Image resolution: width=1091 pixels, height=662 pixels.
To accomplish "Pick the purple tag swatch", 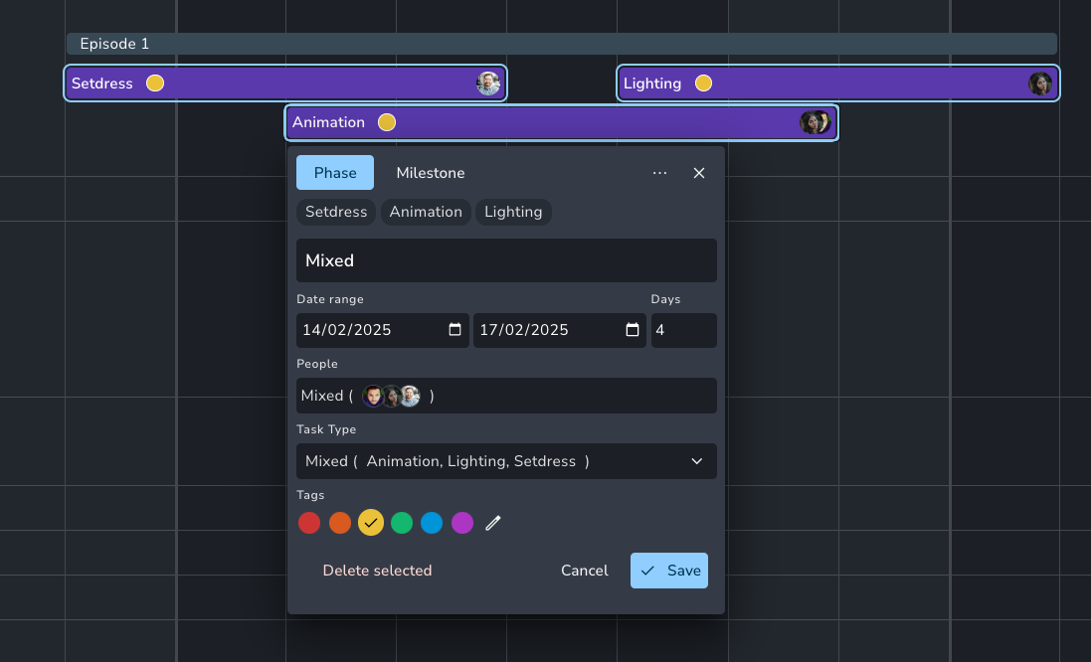I will pos(462,523).
